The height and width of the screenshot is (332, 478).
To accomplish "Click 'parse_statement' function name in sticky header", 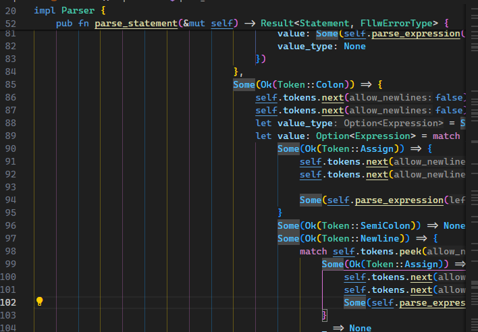I will coord(136,24).
